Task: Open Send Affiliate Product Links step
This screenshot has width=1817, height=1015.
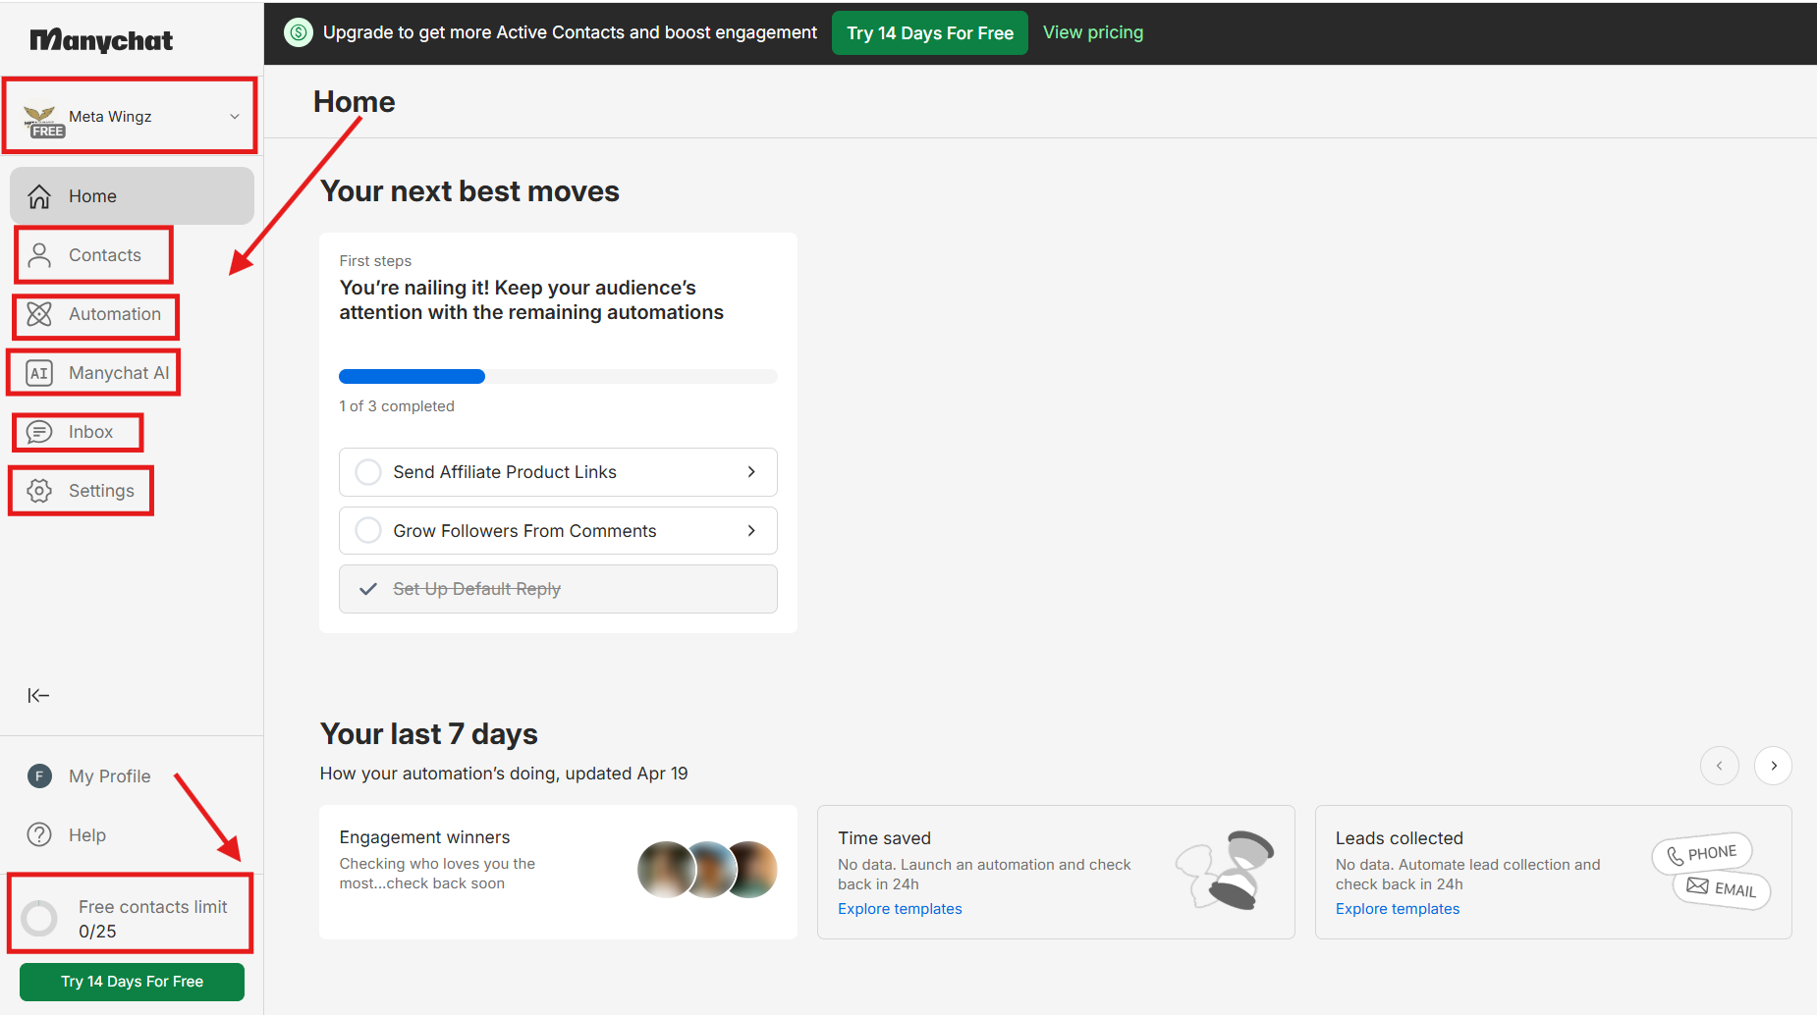Action: coord(558,472)
